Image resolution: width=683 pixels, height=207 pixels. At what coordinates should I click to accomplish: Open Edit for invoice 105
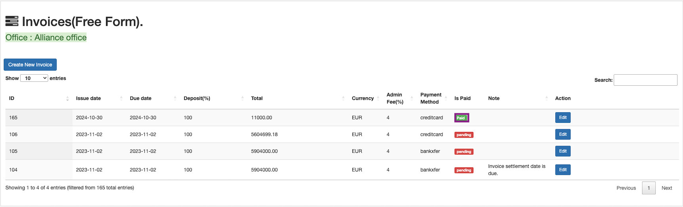tap(562, 151)
